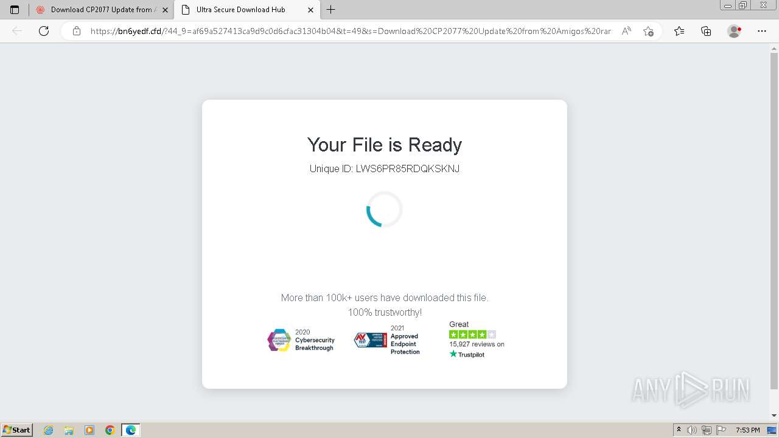
Task: Open Settings and more menu
Action: click(x=762, y=31)
